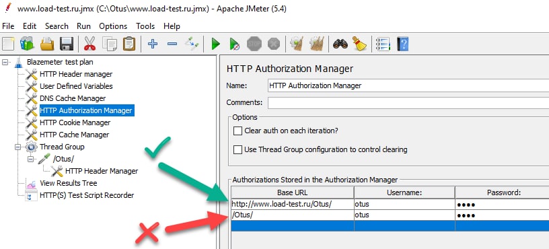The image size is (549, 249).
Task: Collapse the /Otus/ sampler node
Action: point(30,159)
